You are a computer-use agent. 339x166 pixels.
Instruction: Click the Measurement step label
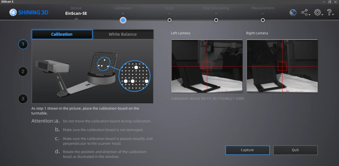(x=263, y=8)
